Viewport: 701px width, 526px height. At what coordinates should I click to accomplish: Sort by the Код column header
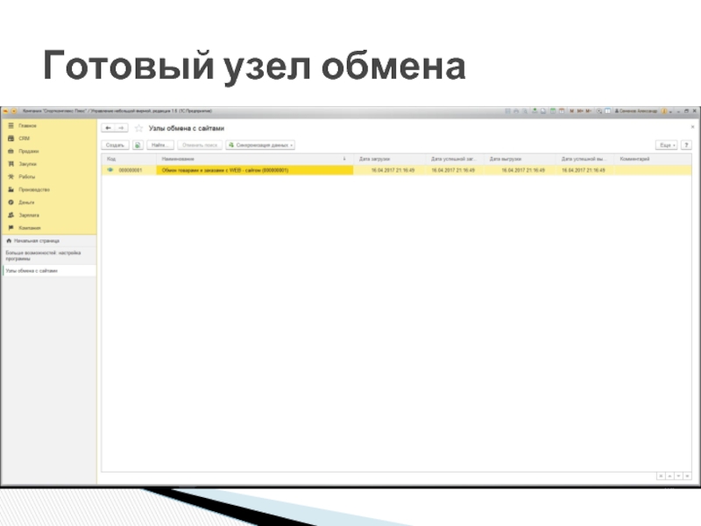point(129,159)
